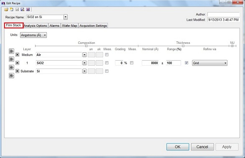This screenshot has width=245, height=158.
Task: Create a new recipe from toolbar
Action: click(12, 10)
